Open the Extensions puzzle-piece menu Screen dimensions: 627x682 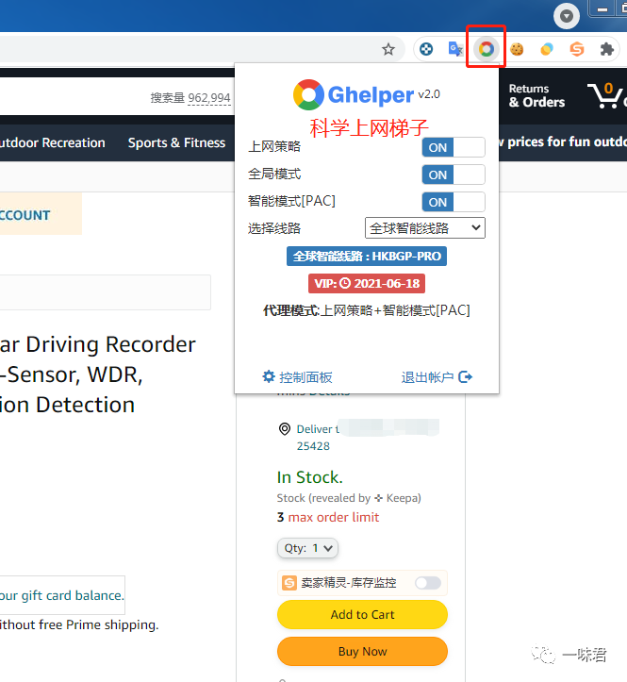606,49
